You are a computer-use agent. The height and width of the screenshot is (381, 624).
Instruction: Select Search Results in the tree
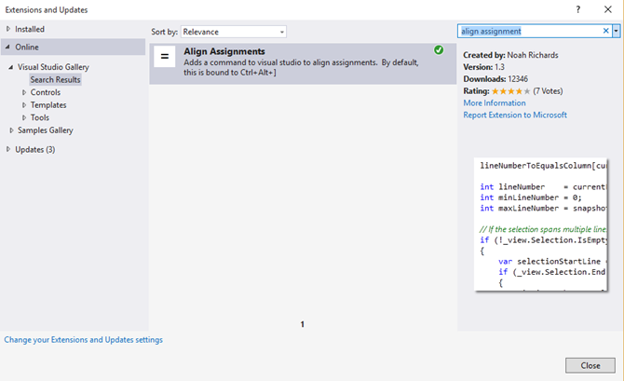(x=55, y=79)
